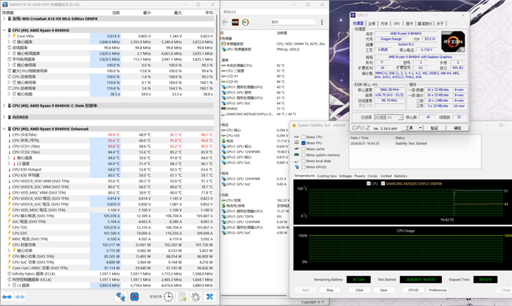Screen dimensions: 512x306
Task: Click the OK confirm button in CPU-Z
Action: 458,128
